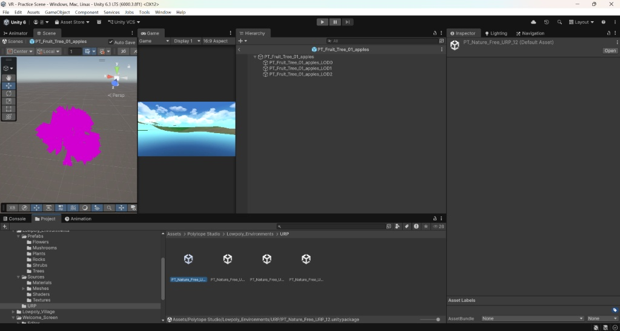Select the Hand tool in Scene view
Viewport: 620px width, 331px height.
coord(8,78)
